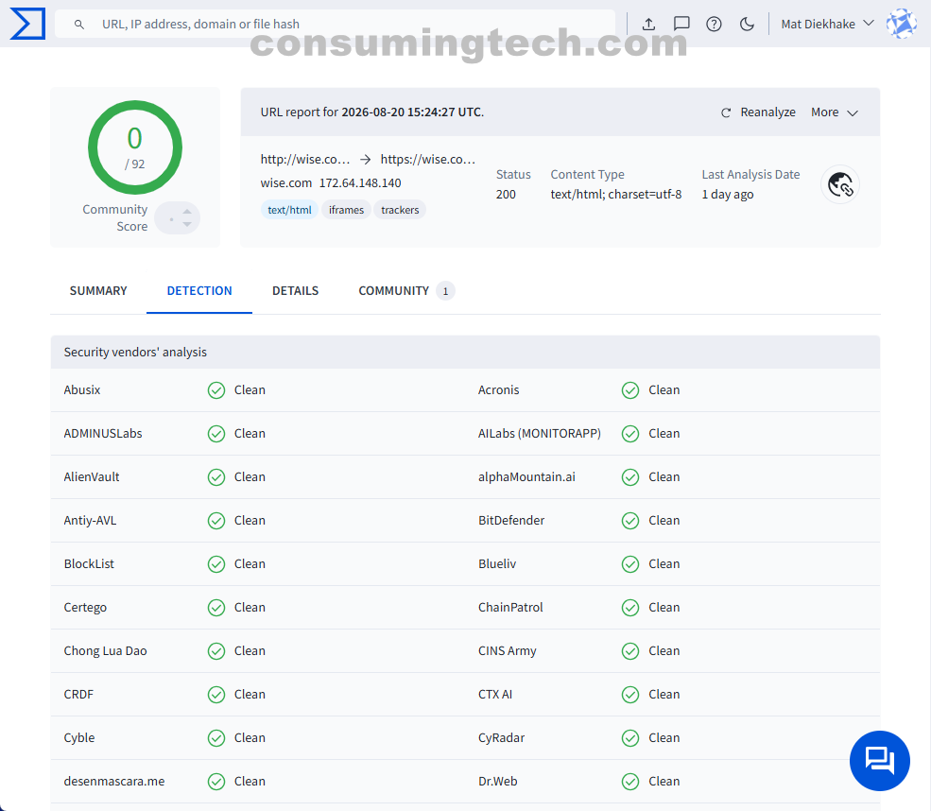The width and height of the screenshot is (931, 811).
Task: Vote down on community score
Action: (187, 224)
